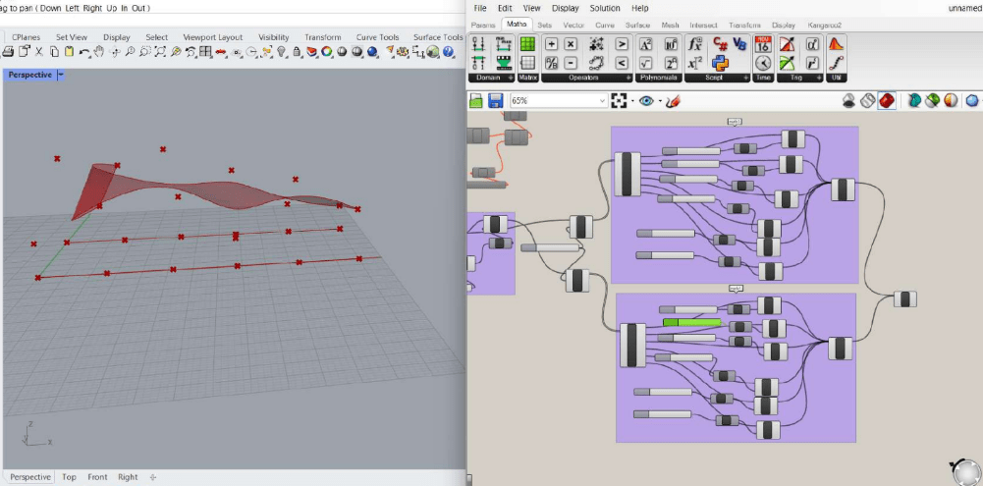Toggle the wireframe preview mode button
The image size is (983, 486).
867,100
